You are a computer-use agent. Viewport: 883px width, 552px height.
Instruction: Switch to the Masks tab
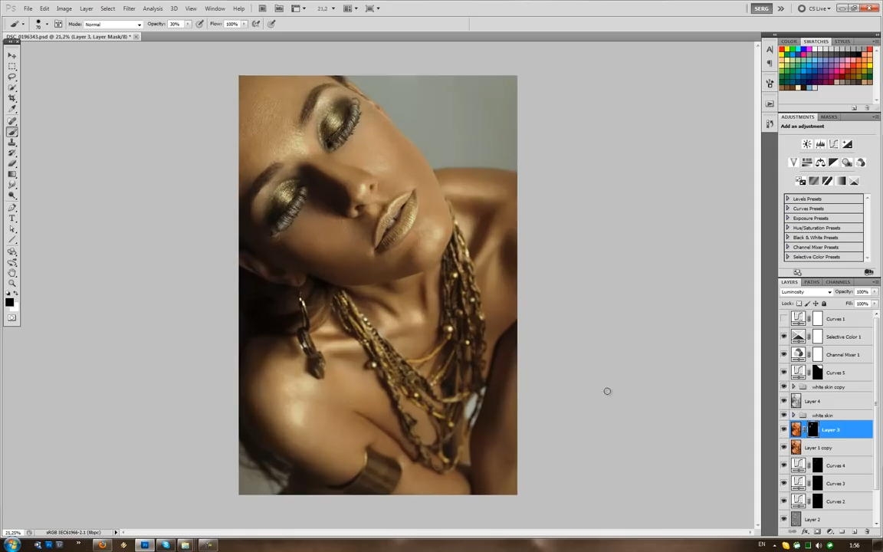tap(829, 117)
